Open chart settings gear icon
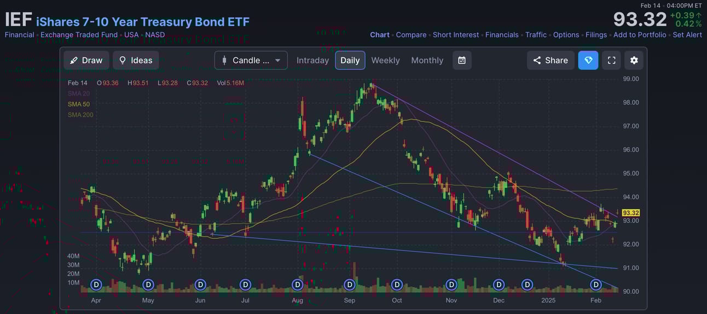The height and width of the screenshot is (314, 707). pyautogui.click(x=634, y=60)
